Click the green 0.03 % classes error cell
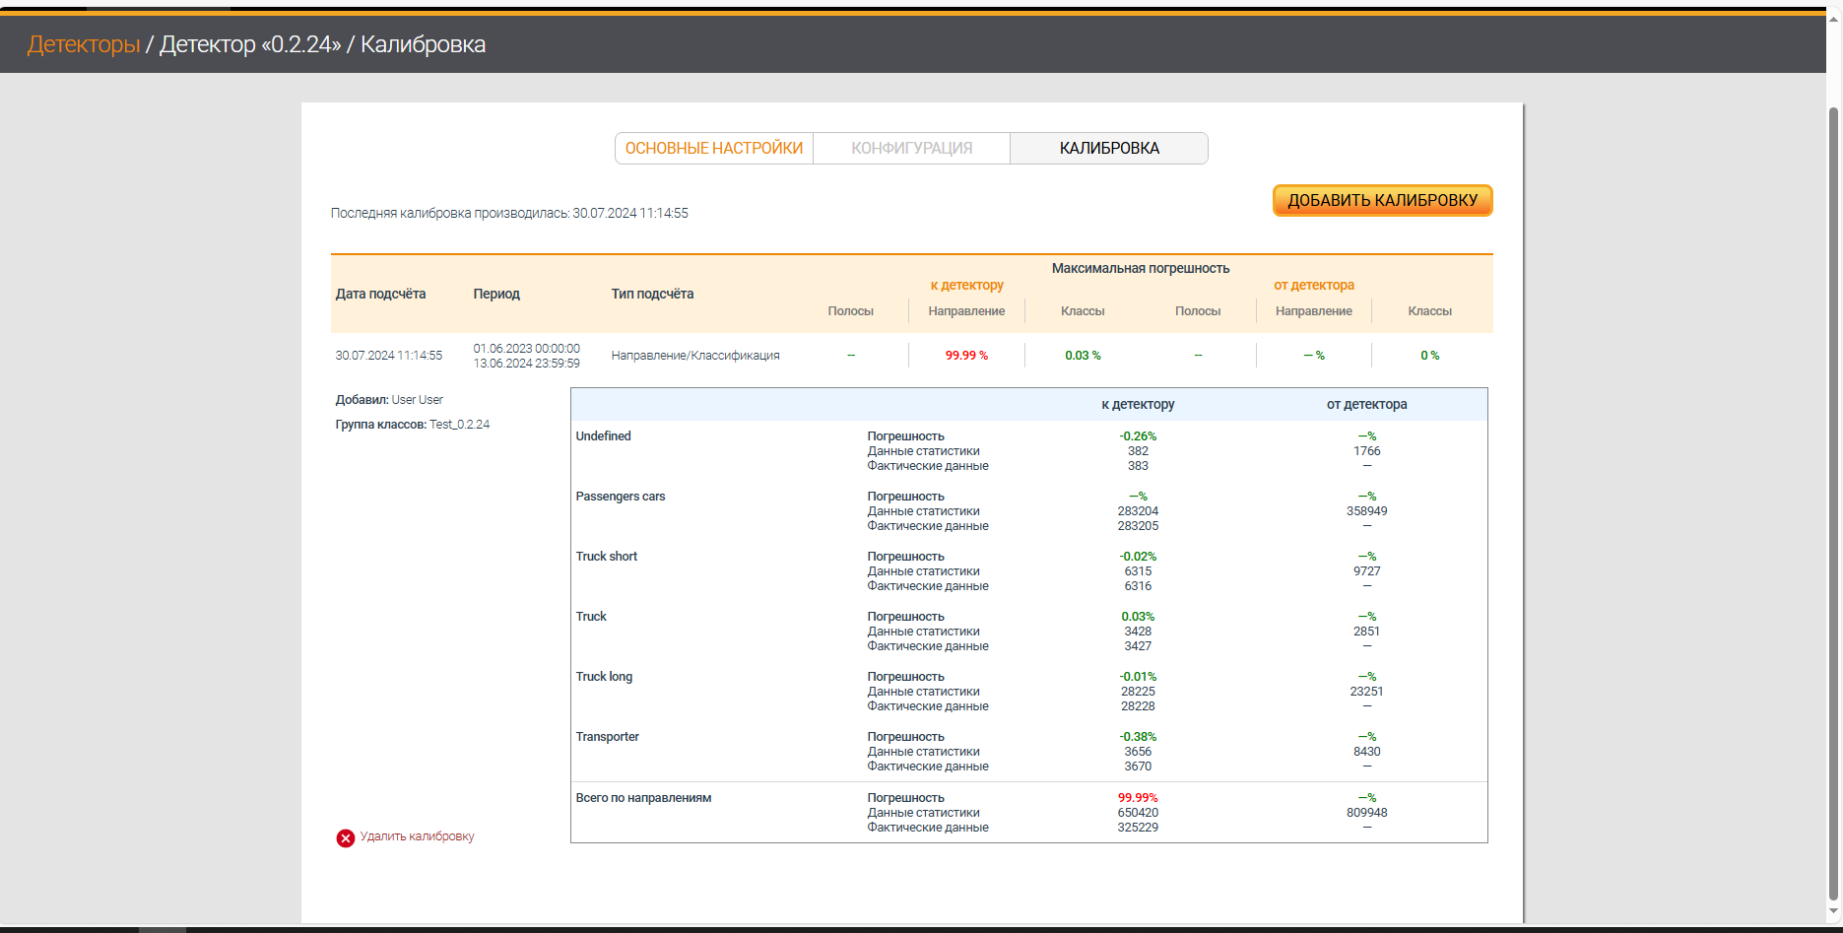Viewport: 1843px width, 933px height. click(x=1083, y=356)
